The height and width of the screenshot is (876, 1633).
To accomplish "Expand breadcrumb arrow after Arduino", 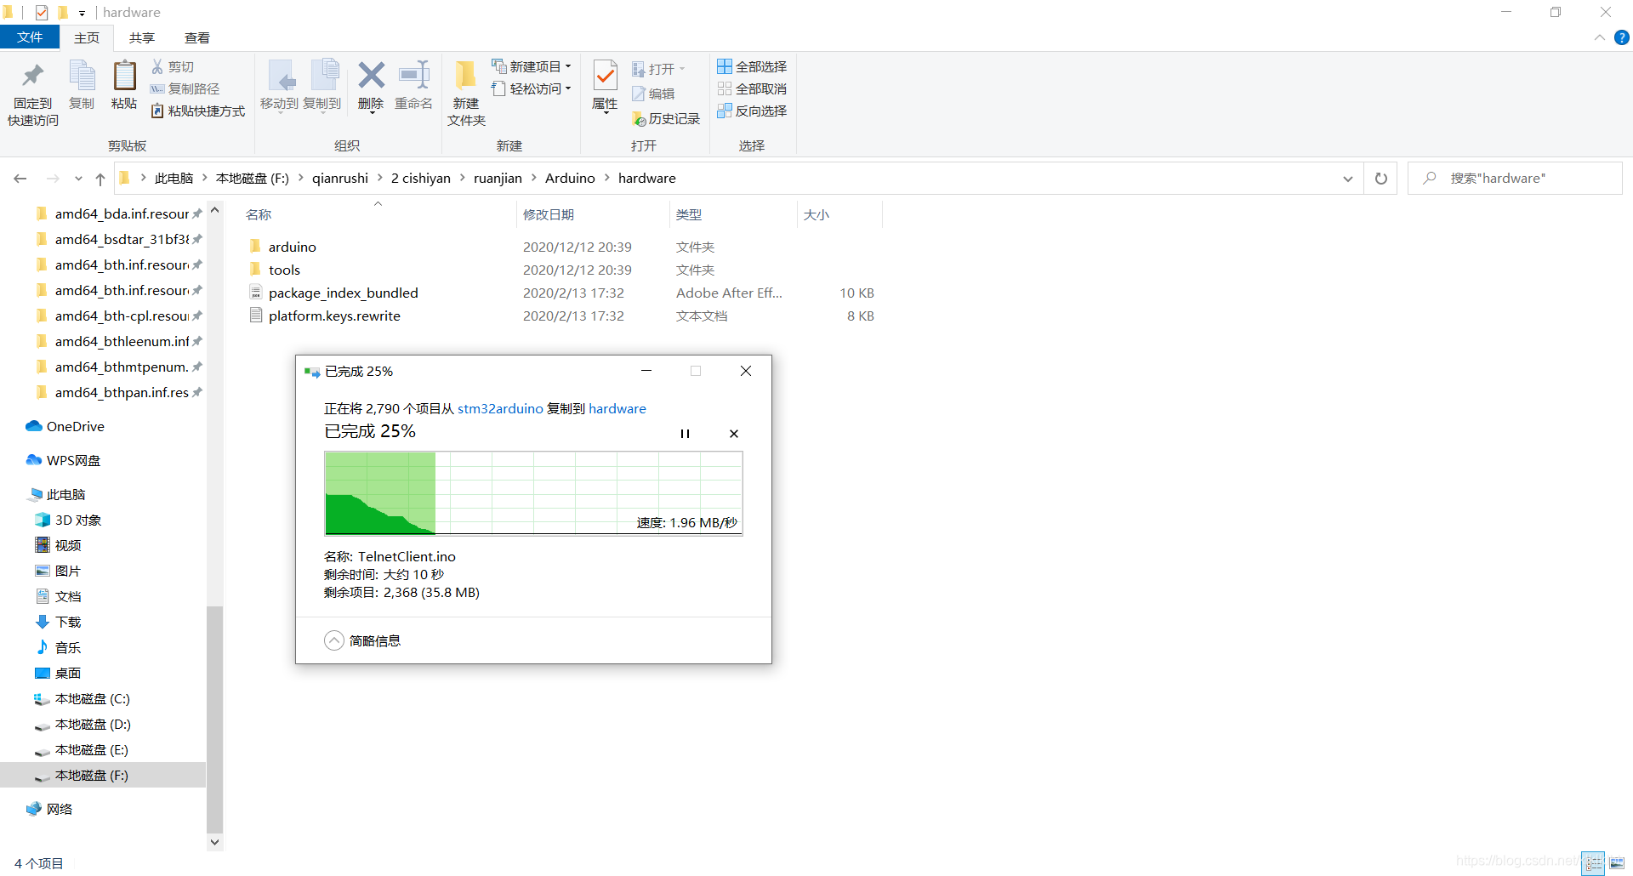I will click(x=607, y=179).
